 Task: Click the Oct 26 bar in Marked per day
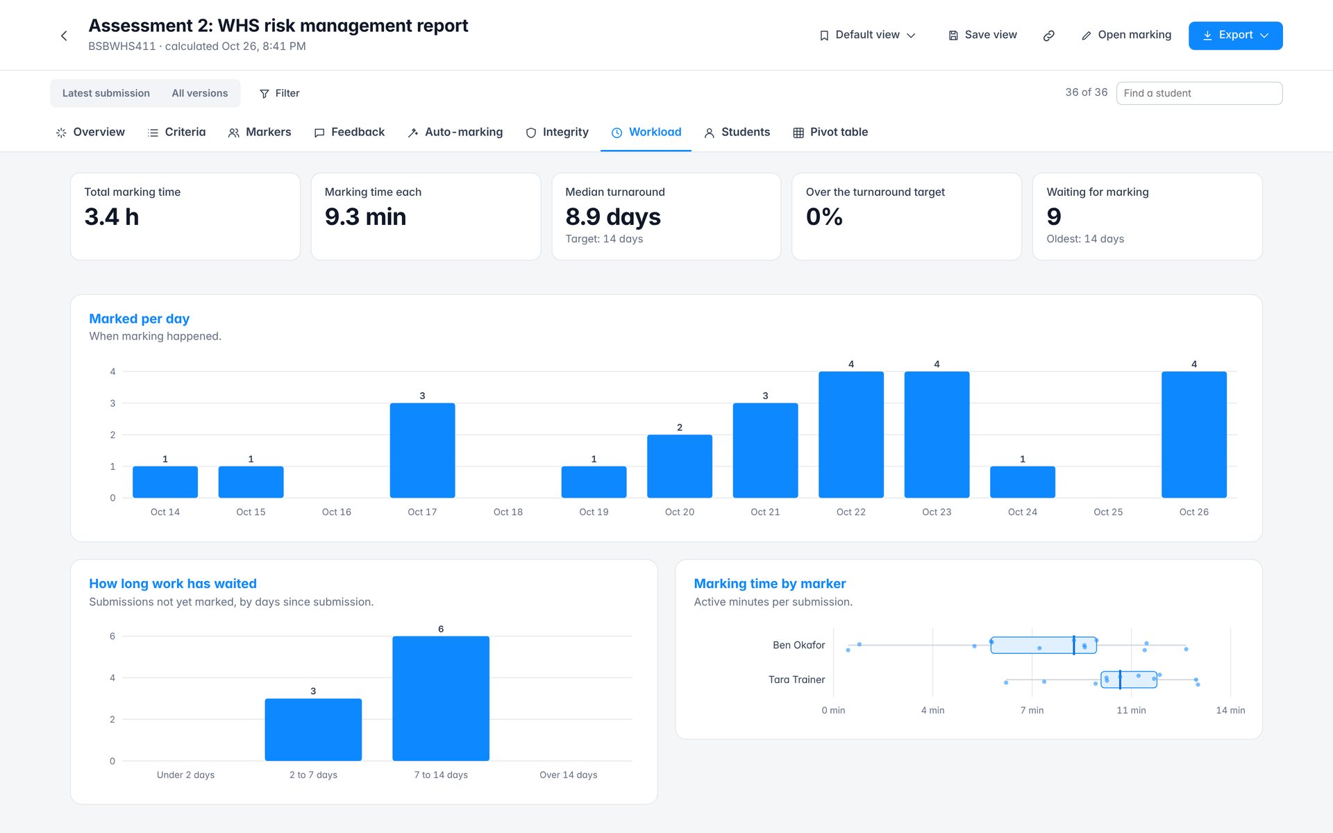click(1194, 435)
